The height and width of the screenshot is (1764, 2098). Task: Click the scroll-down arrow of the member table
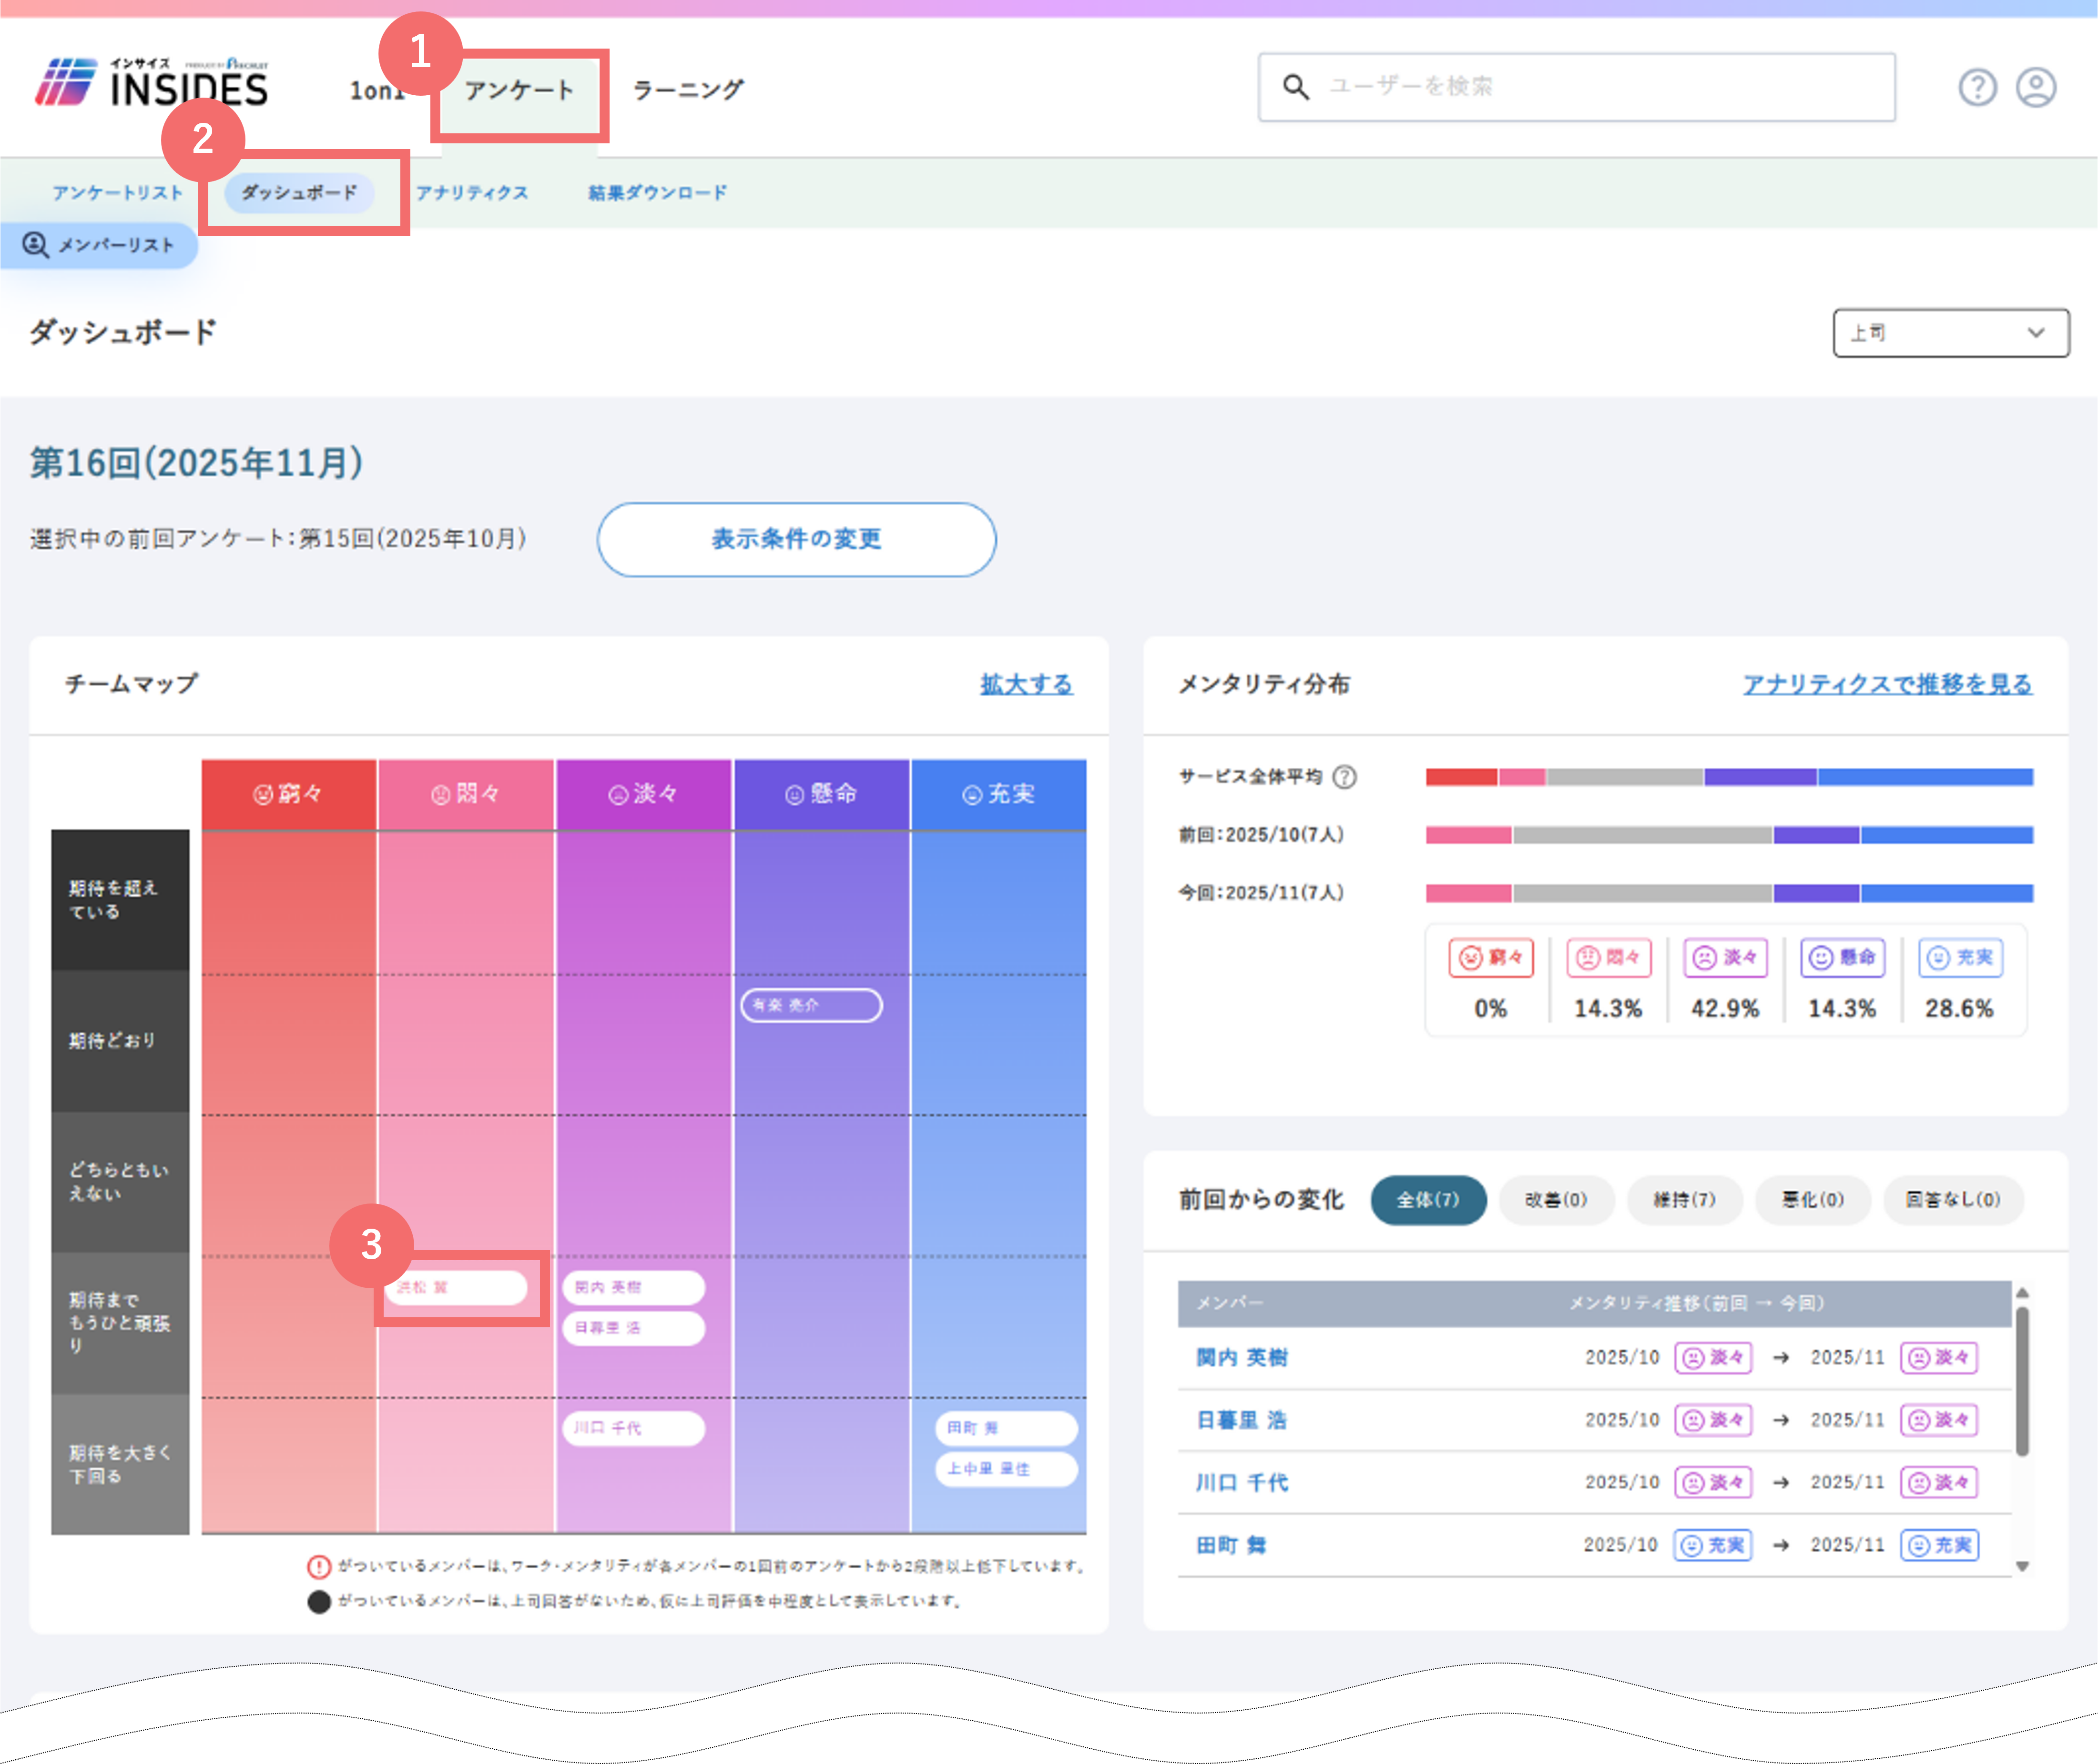[2022, 1566]
